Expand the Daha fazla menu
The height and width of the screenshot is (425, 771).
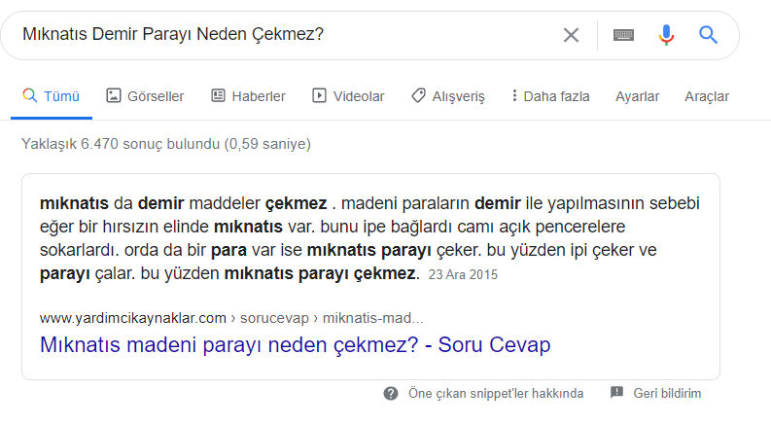pos(550,96)
